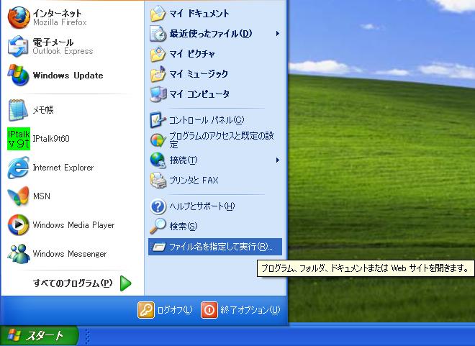Image resolution: width=475 pixels, height=346 pixels.
Task: Open the MSN butterfly icon
Action: click(x=18, y=196)
